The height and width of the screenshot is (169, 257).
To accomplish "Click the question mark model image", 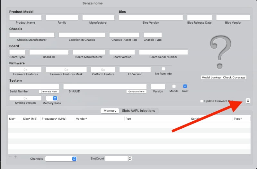I will coord(220,52).
